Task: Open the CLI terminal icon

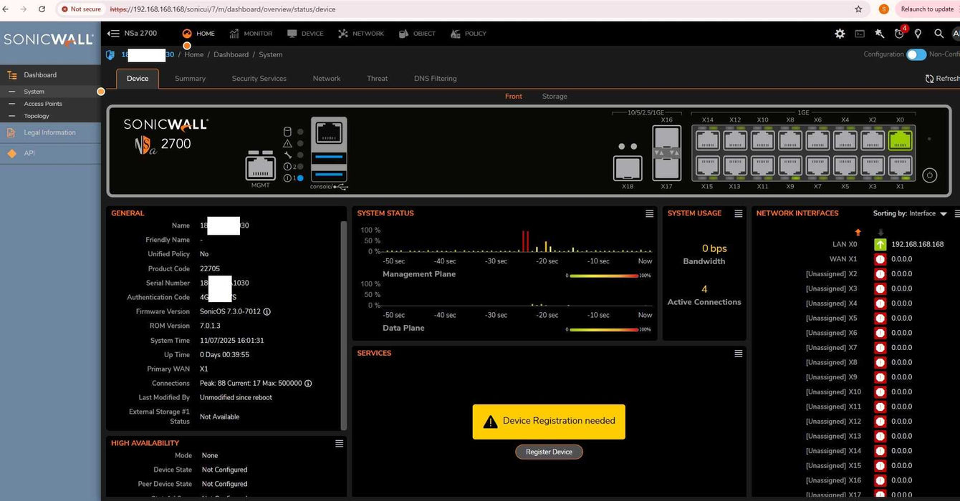Action: coord(860,34)
